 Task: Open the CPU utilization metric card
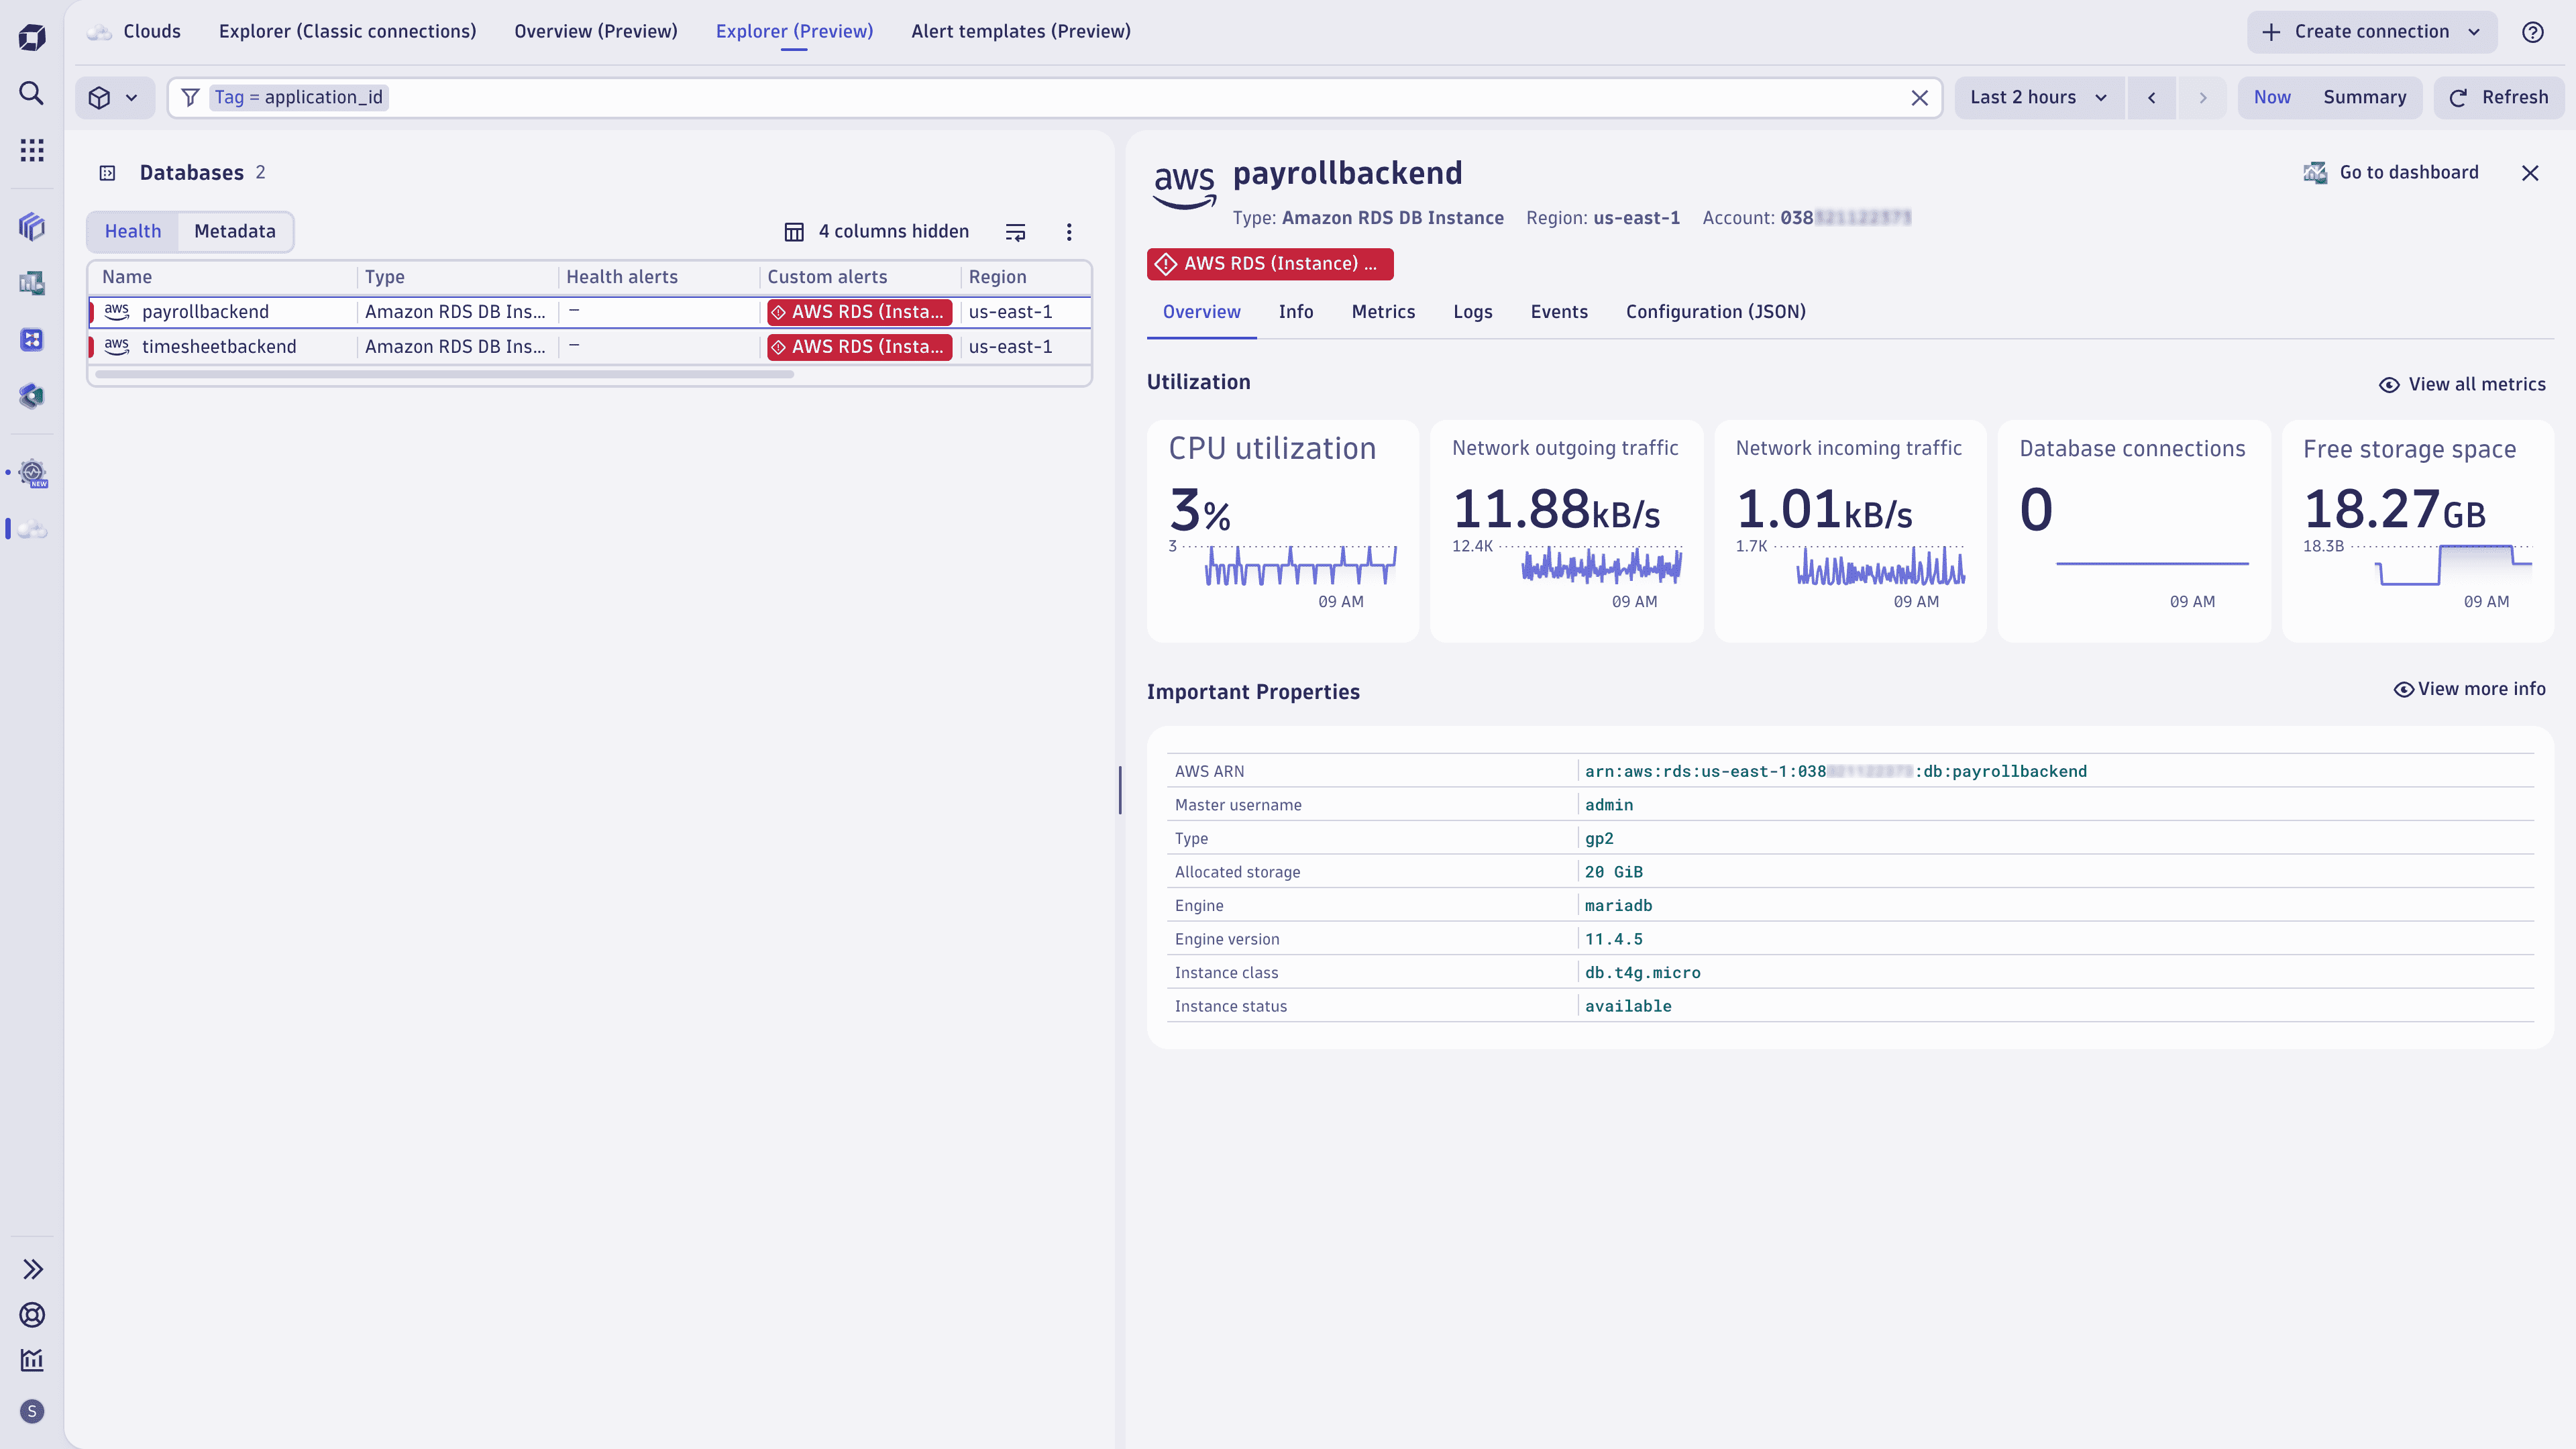[x=1282, y=532]
